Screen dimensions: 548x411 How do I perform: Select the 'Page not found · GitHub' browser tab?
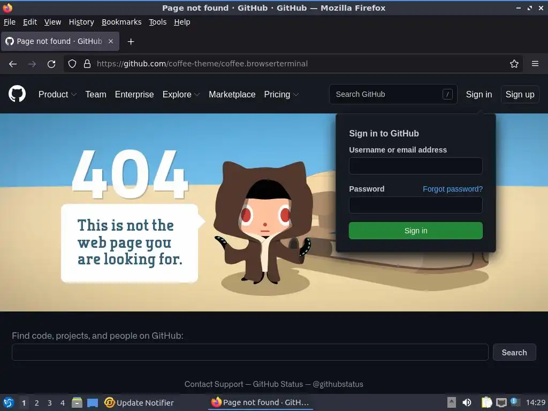(60, 41)
